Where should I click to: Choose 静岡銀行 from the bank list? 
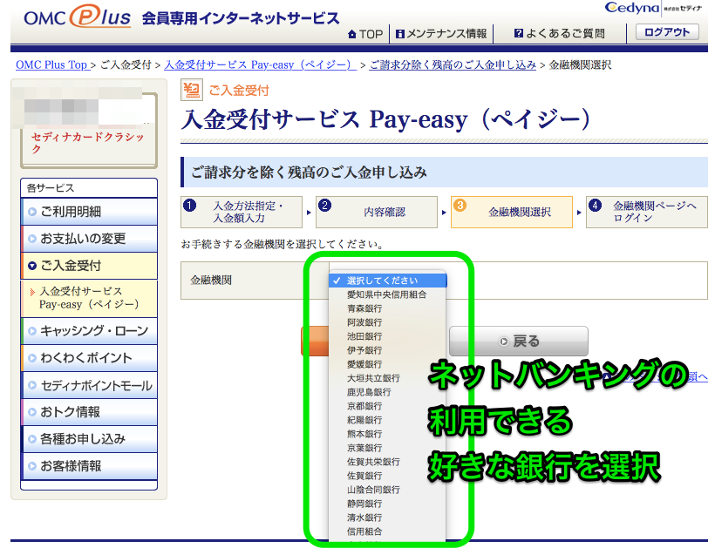pyautogui.click(x=388, y=504)
